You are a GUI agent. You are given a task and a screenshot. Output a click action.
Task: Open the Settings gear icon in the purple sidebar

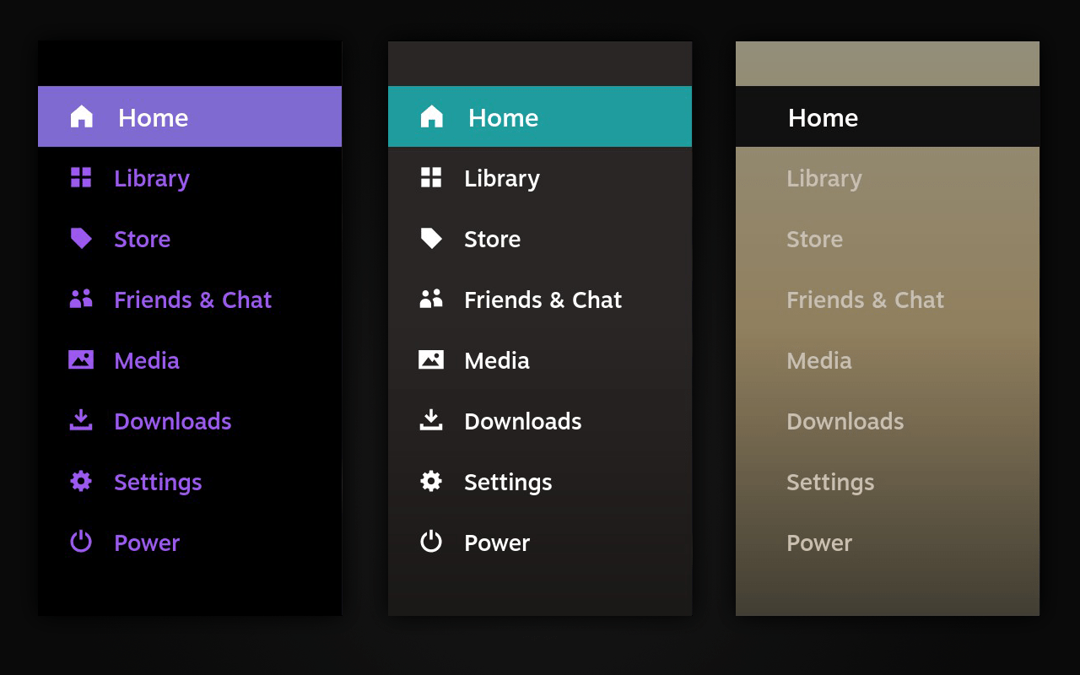[x=81, y=482]
